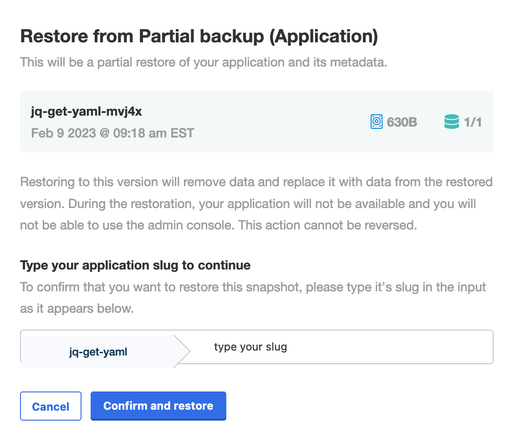The image size is (510, 437).
Task: Select the snapshot name jq-get-yaml-mvj4x
Action: click(x=86, y=111)
